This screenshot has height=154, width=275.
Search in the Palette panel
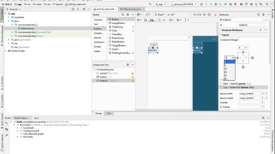123,15
